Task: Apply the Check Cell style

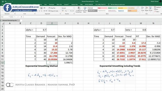Action: [93, 11]
